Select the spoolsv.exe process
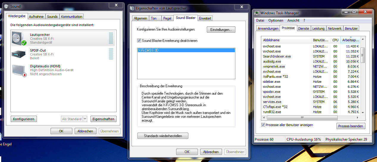Viewport: 377px width, 162px height. point(311,92)
